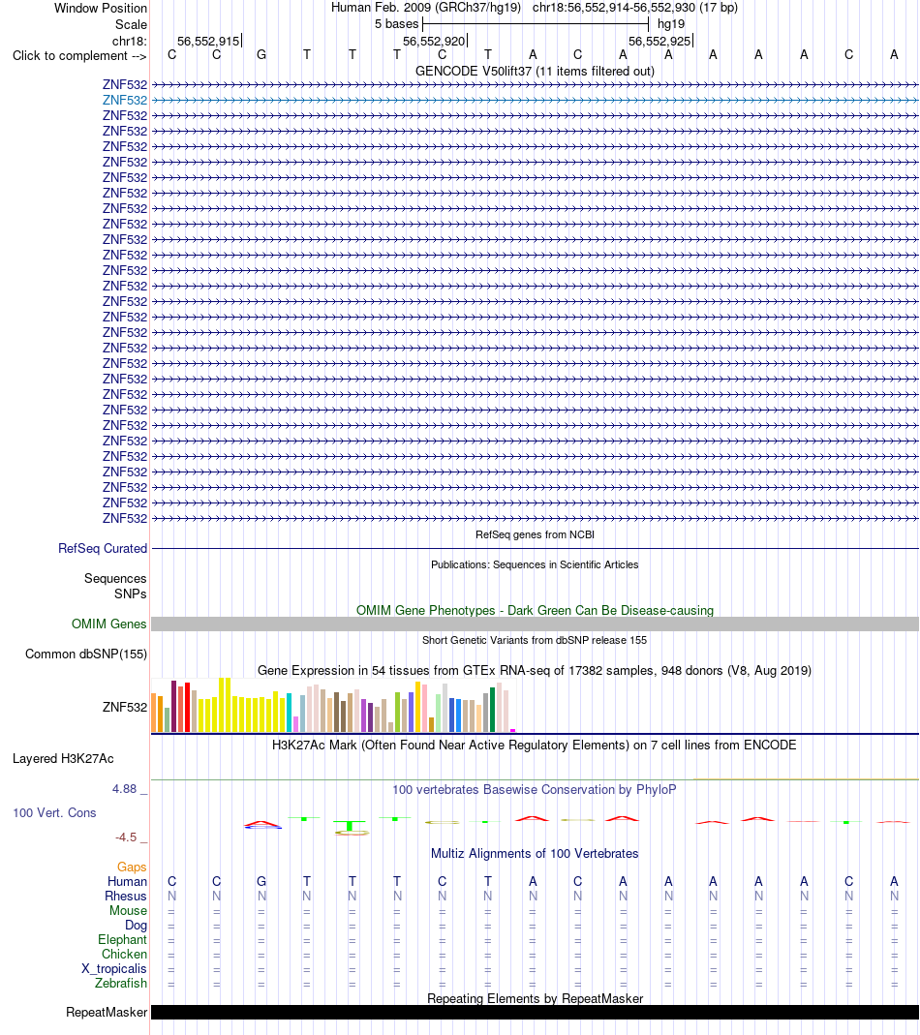The height and width of the screenshot is (1035, 920).
Task: Open "Repeating Elements by RepeatMasker" track title
Action: [x=535, y=998]
